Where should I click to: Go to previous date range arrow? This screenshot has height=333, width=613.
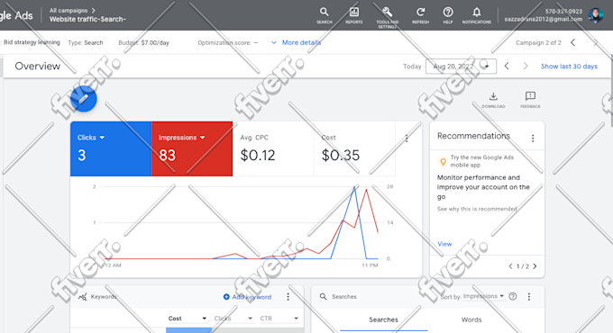click(507, 66)
